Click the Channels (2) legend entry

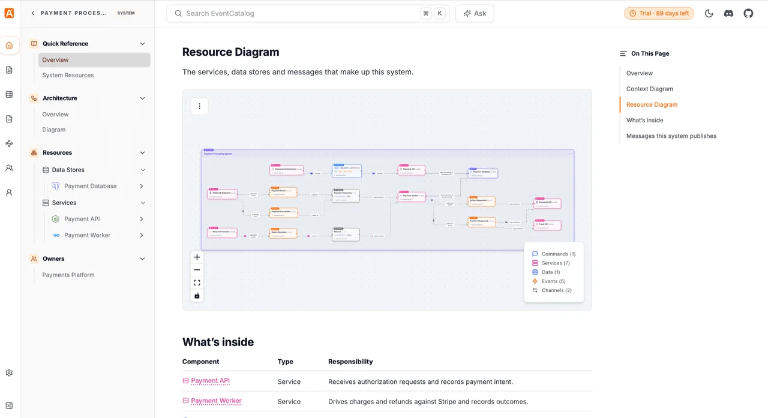pyautogui.click(x=552, y=290)
